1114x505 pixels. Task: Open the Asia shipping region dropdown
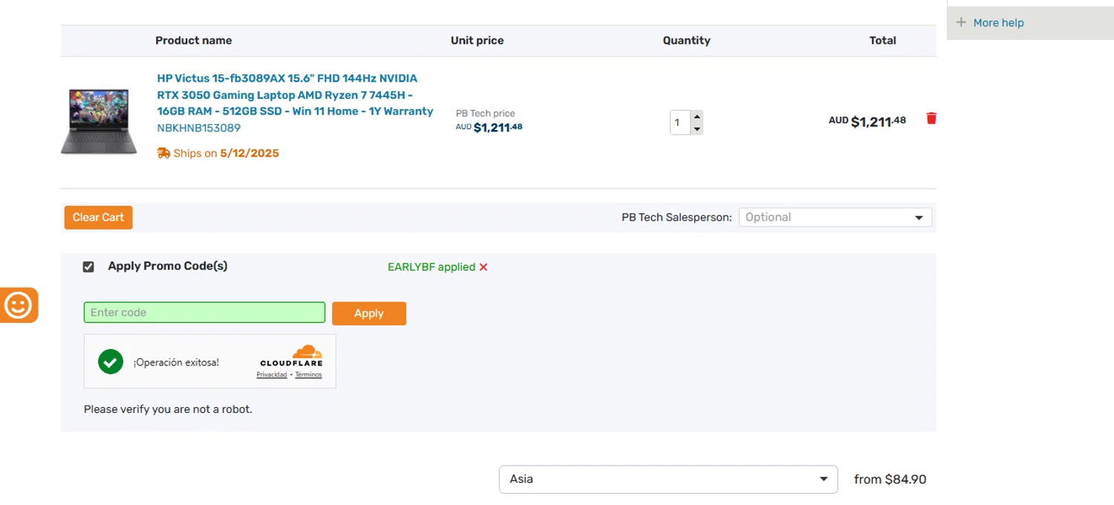tap(668, 479)
